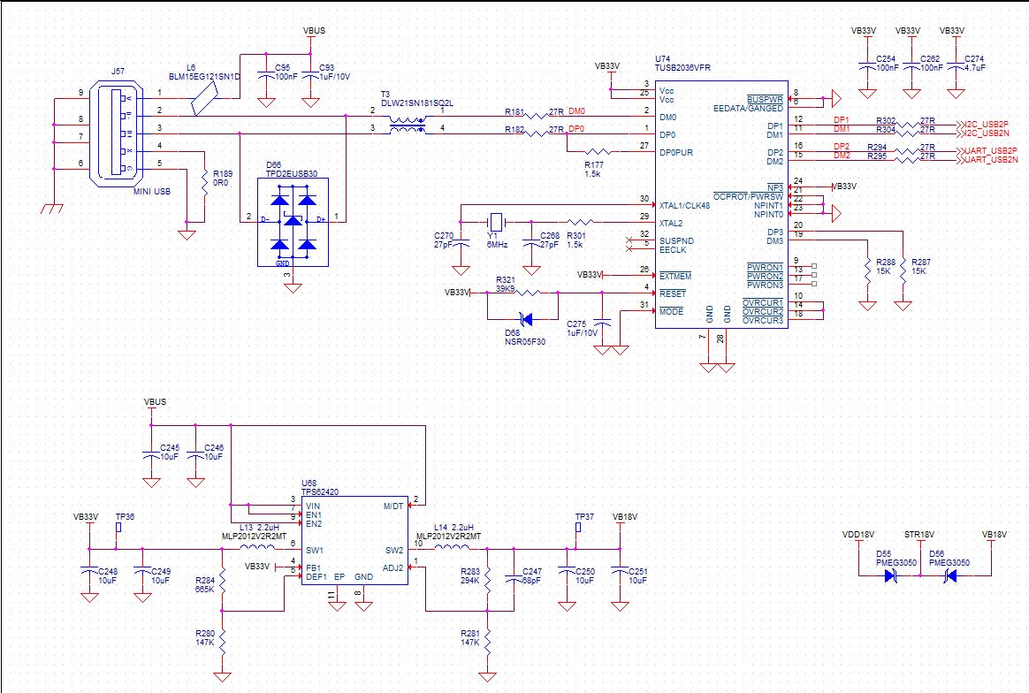Select the crystal Y1 symbol
The width and height of the screenshot is (1029, 693).
[496, 222]
